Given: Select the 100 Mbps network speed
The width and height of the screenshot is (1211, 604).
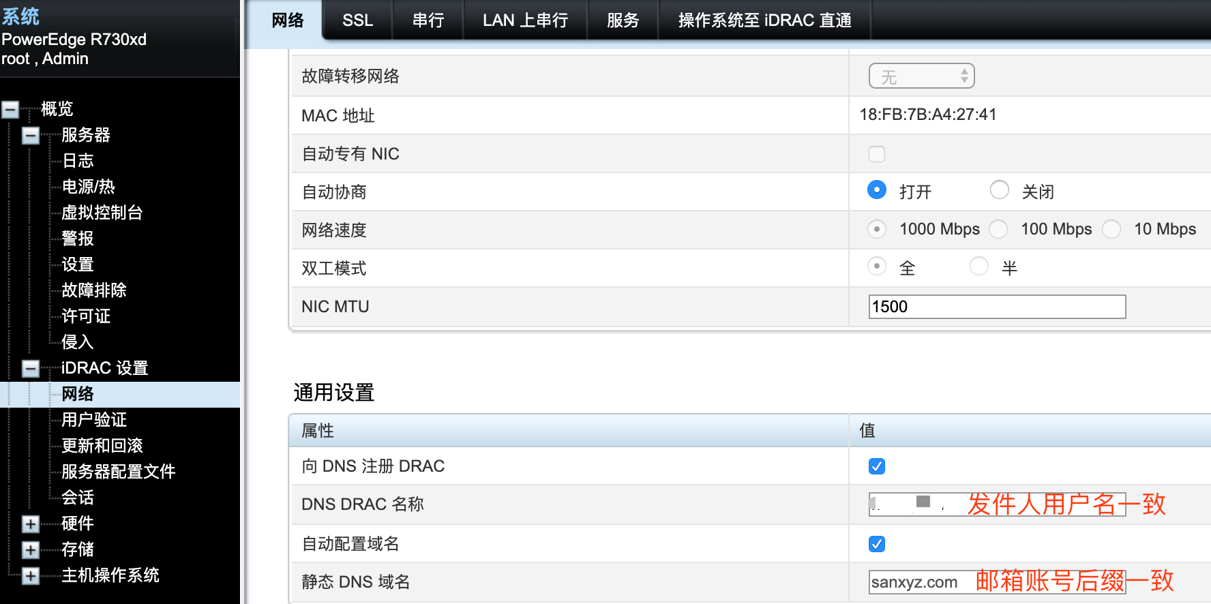Looking at the screenshot, I should (x=998, y=230).
